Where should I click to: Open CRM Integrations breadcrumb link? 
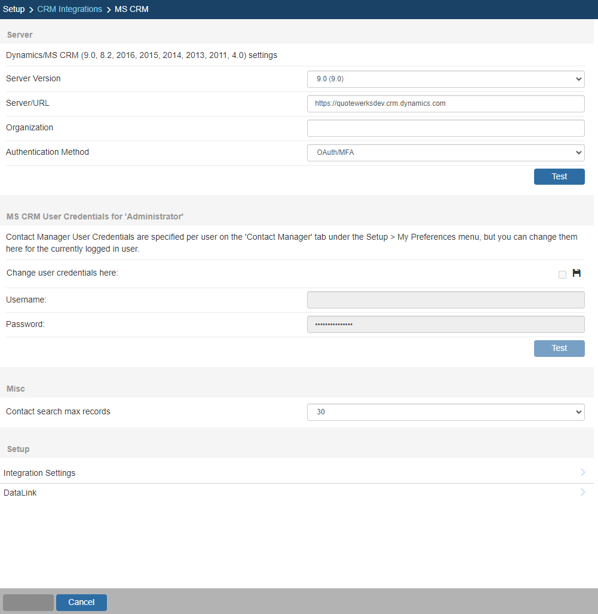70,9
